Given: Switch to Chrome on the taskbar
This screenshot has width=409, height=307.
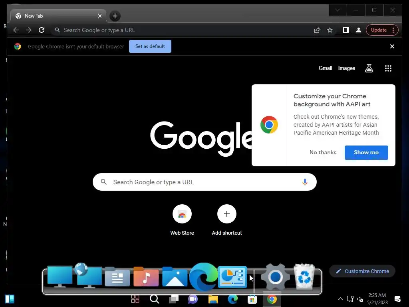Looking at the screenshot, I should coord(272,299).
